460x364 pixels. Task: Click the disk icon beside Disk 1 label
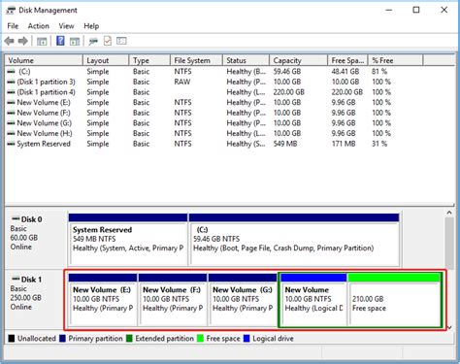coord(16,279)
